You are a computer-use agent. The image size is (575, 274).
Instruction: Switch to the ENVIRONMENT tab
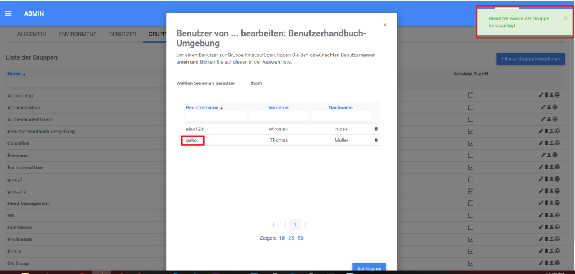click(x=78, y=34)
